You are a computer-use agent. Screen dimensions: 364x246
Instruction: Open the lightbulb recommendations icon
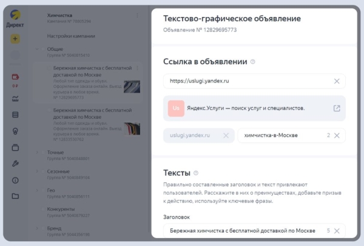[15, 131]
